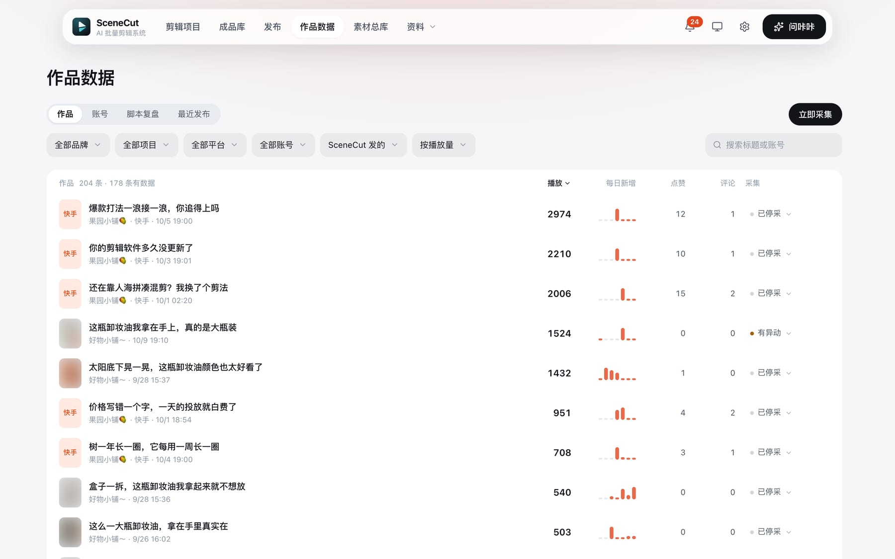Click the 立即采集 button
This screenshot has width=895, height=559.
click(x=815, y=114)
